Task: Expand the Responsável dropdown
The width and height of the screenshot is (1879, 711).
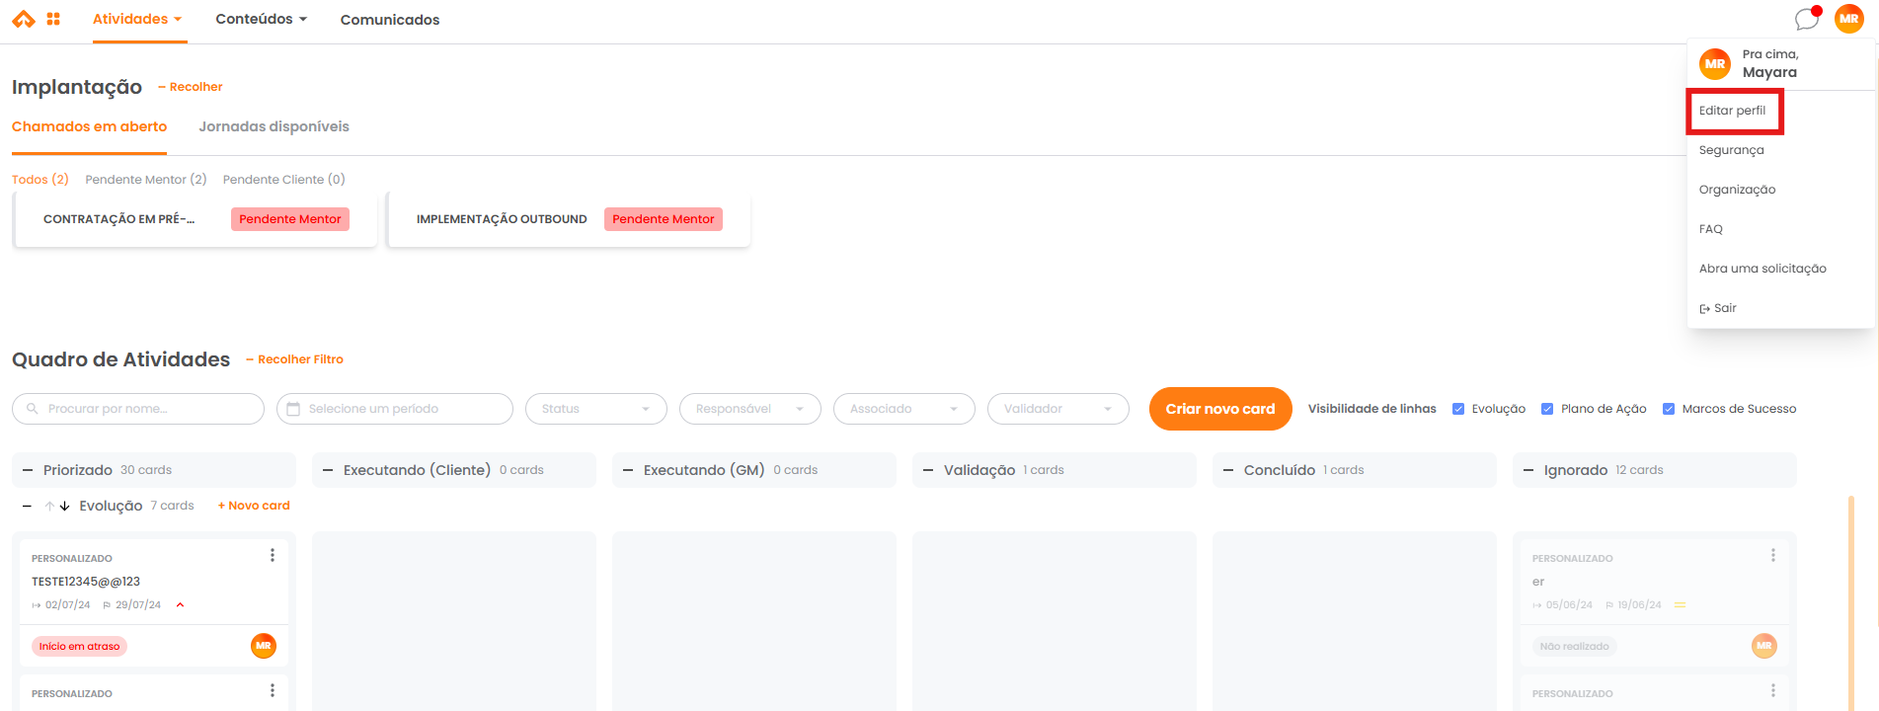Action: 749,409
